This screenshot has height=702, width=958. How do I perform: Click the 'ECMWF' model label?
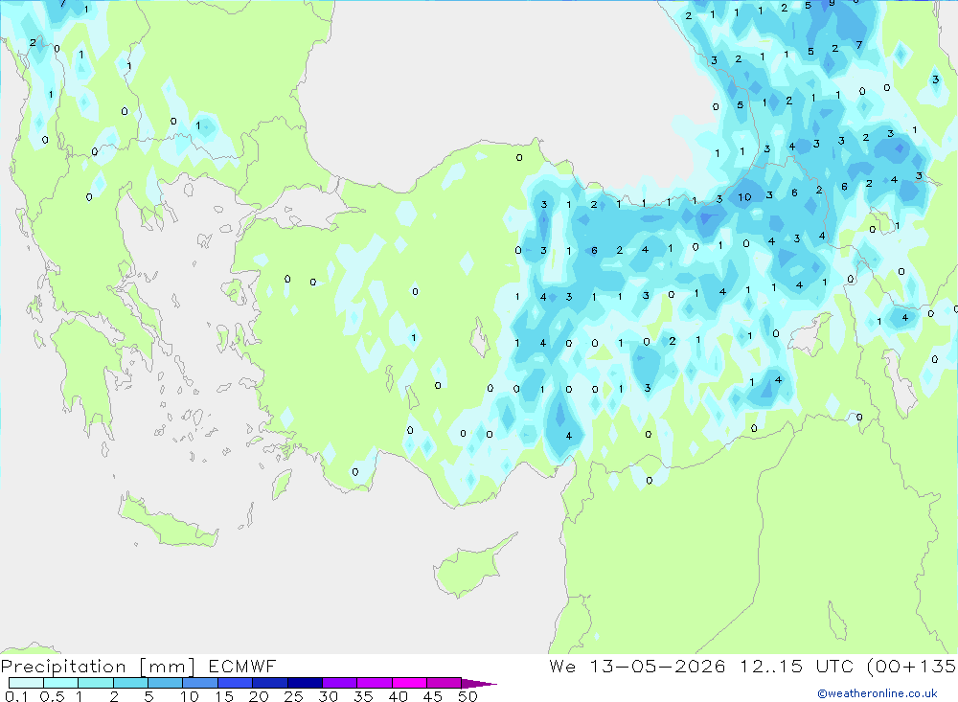click(242, 666)
